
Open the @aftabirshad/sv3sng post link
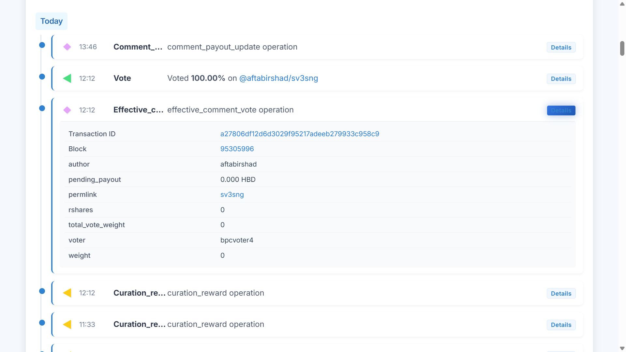coord(278,78)
